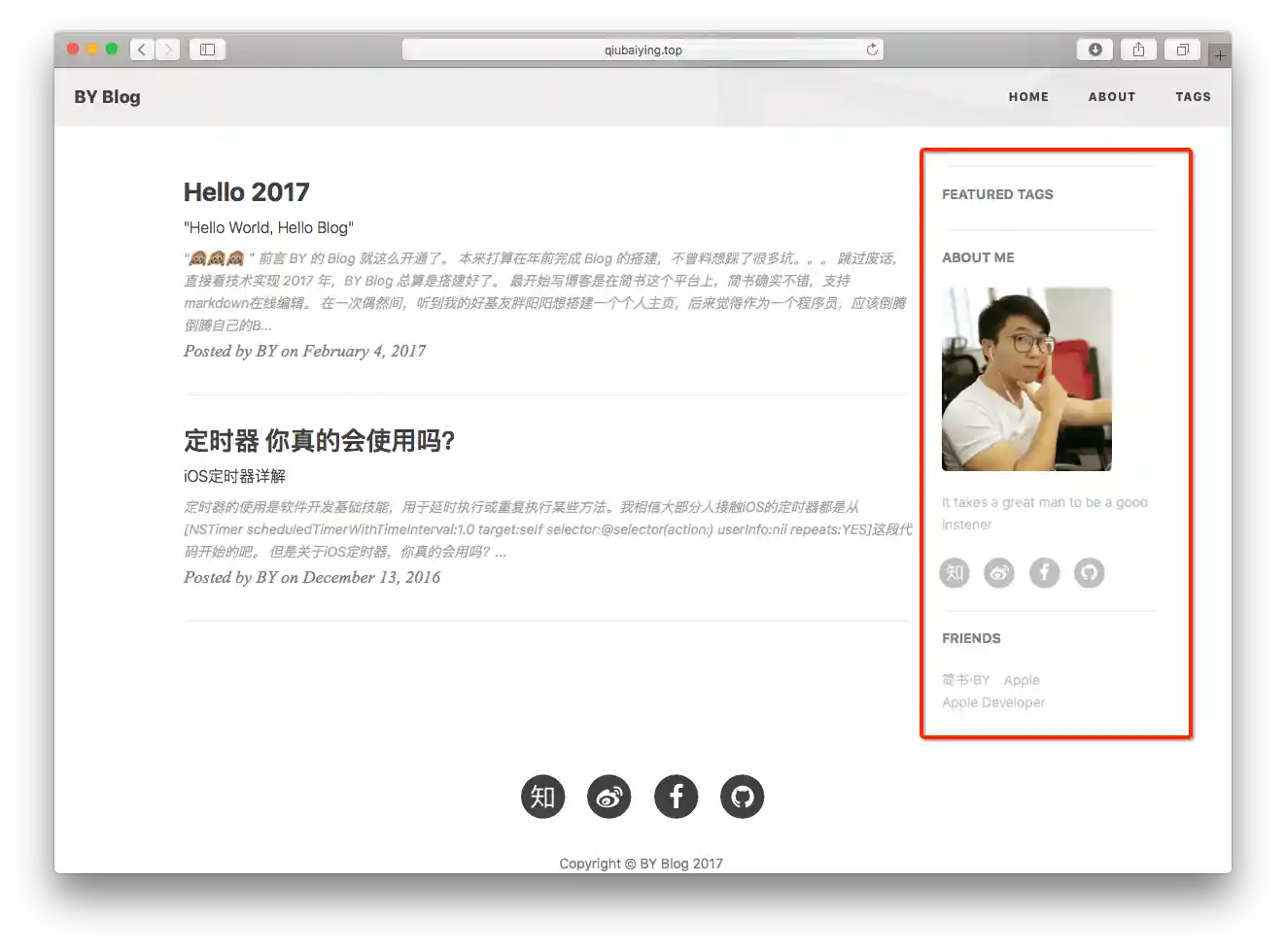Open the BY Blog site title
This screenshot has height=951, width=1286.
point(107,96)
